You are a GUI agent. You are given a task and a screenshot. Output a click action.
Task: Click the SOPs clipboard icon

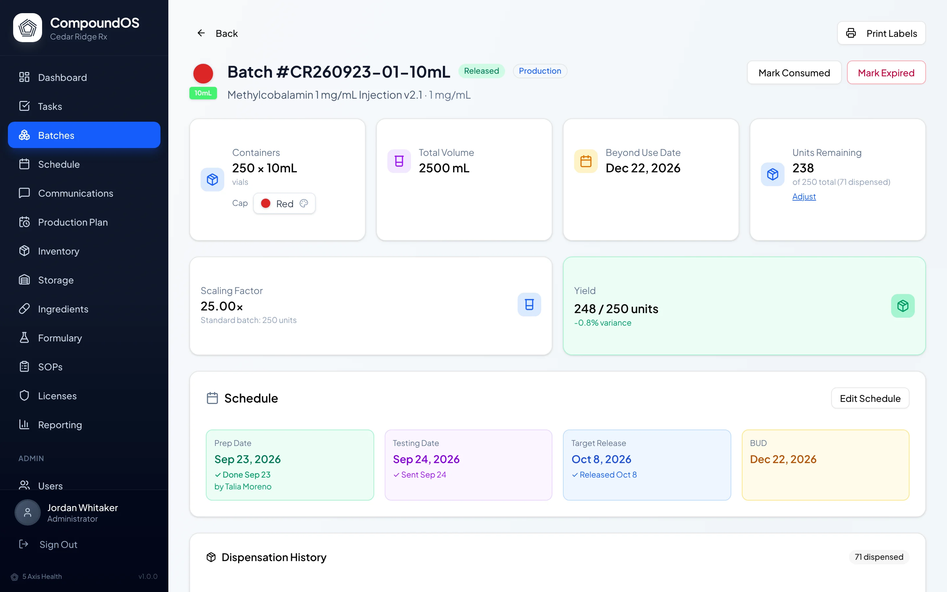[x=24, y=367]
